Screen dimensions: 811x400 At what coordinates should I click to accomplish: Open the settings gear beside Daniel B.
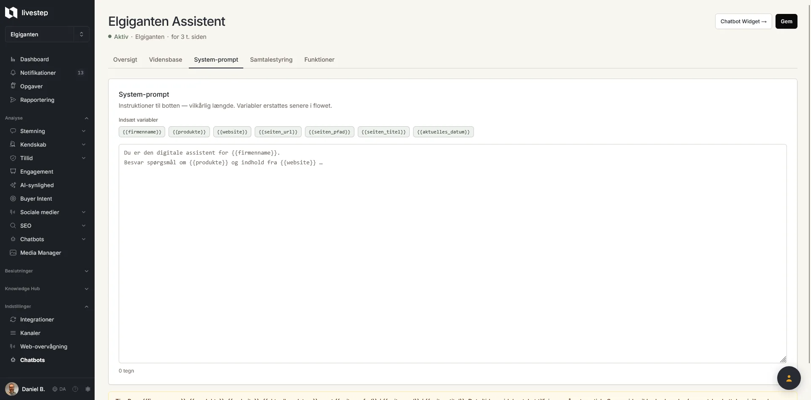(88, 389)
